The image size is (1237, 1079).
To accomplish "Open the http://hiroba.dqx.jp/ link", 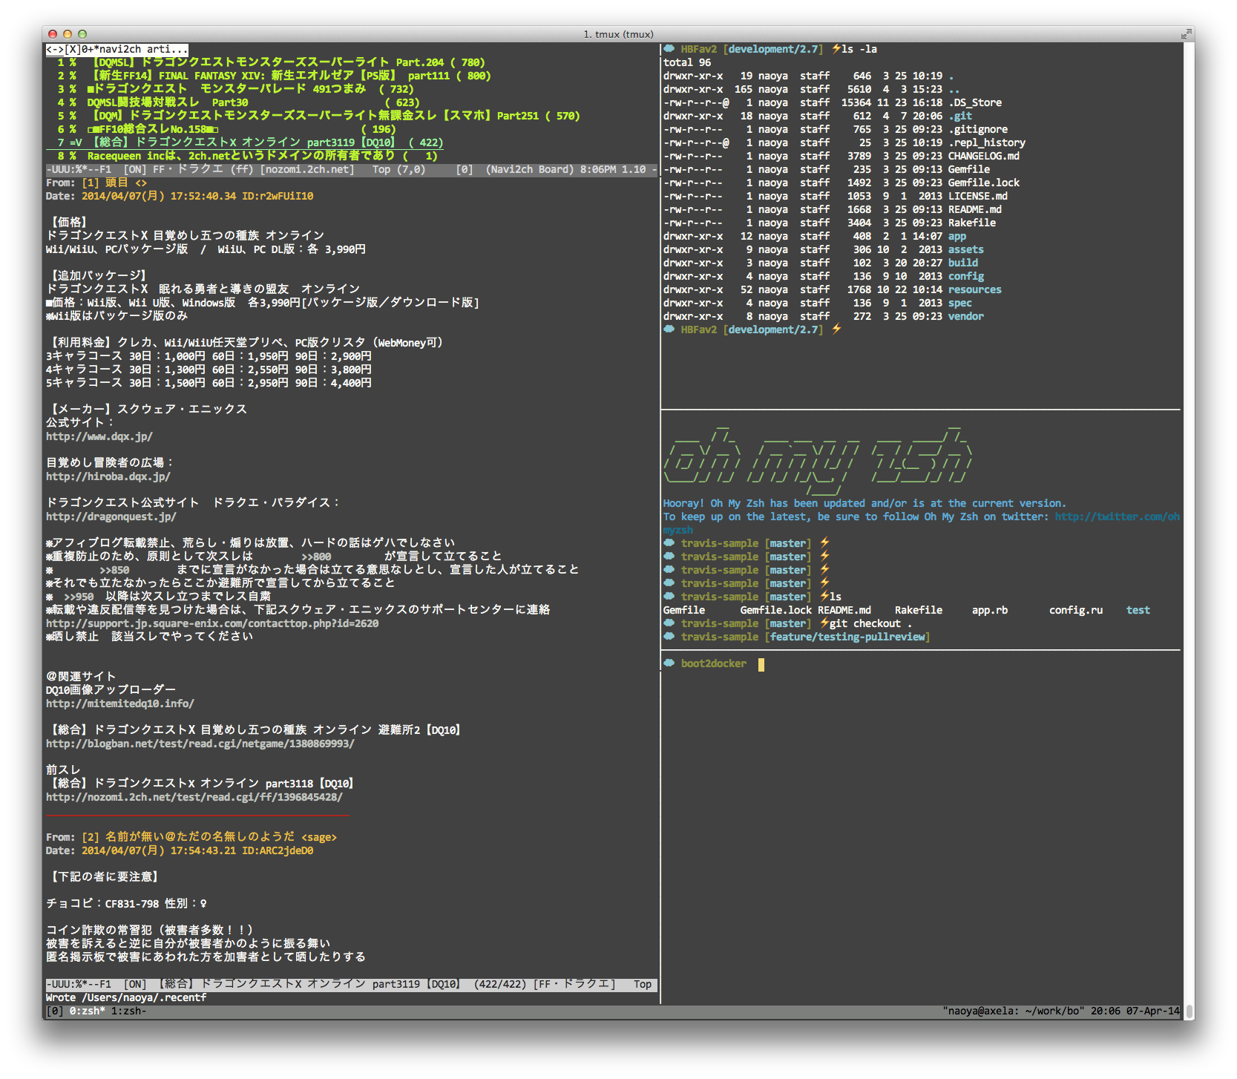I will coord(108,476).
